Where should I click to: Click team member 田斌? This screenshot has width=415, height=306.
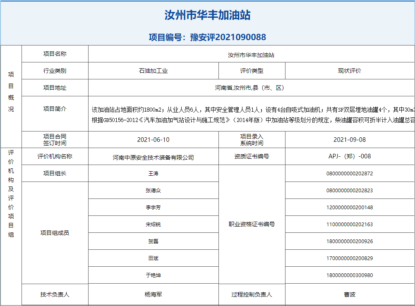click(153, 258)
